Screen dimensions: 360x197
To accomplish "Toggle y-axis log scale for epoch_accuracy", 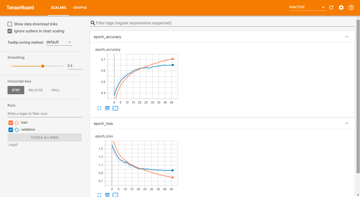I will point(107,108).
